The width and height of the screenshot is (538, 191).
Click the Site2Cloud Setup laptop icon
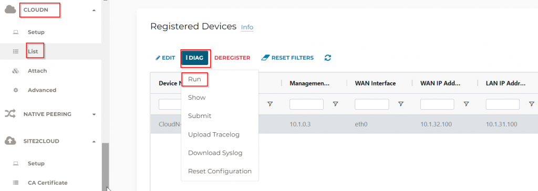[x=15, y=164]
